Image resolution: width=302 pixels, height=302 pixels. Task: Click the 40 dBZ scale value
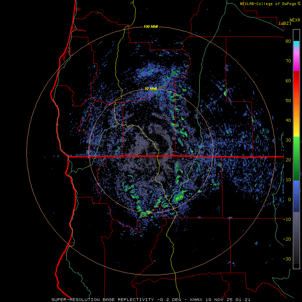click(288, 120)
